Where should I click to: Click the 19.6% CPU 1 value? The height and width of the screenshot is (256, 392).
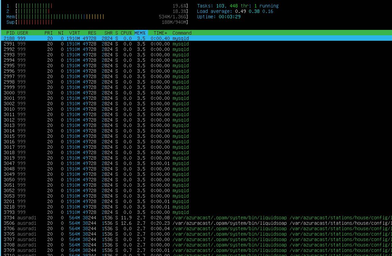coord(180,6)
